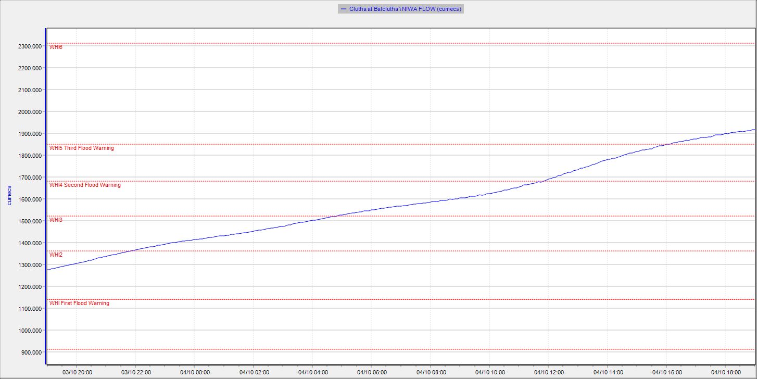Click the 03/10 20:00 time axis label
Image resolution: width=757 pixels, height=379 pixels.
[77, 372]
